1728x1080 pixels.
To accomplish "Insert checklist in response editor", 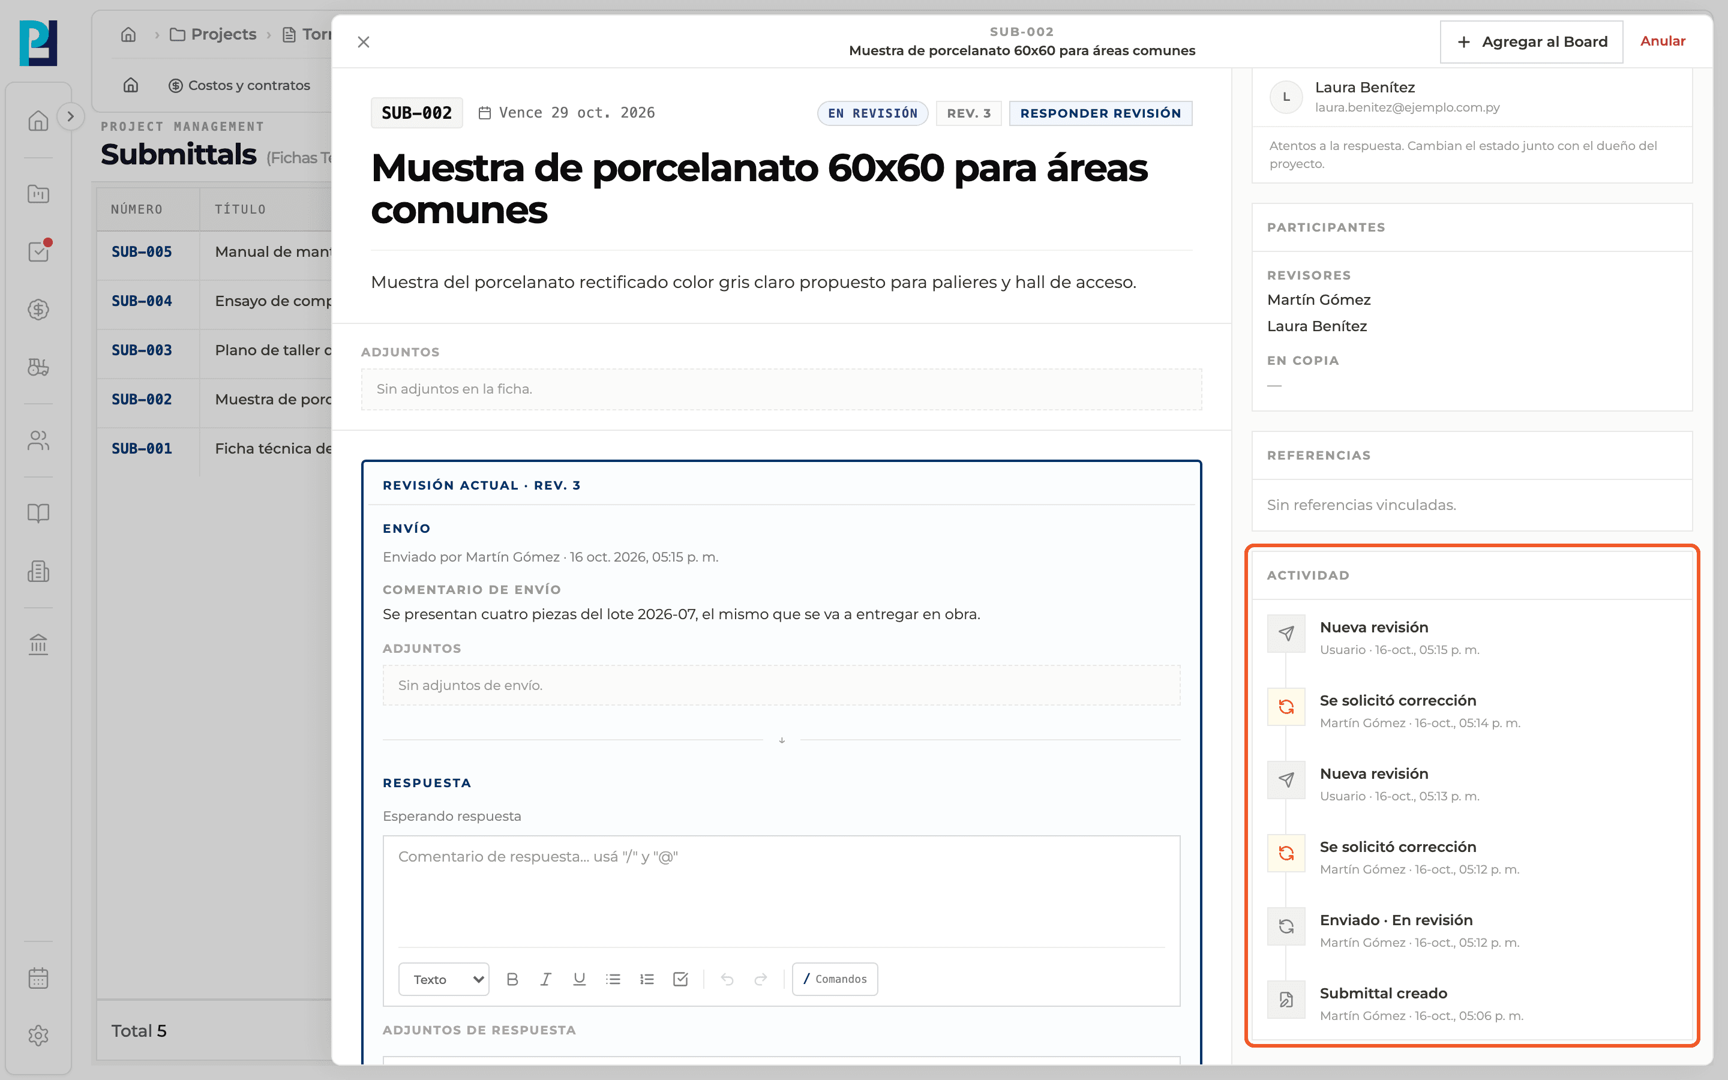I will (680, 979).
